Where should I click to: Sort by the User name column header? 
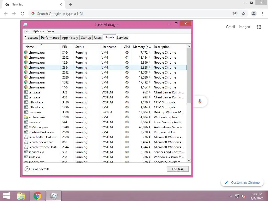[111, 47]
